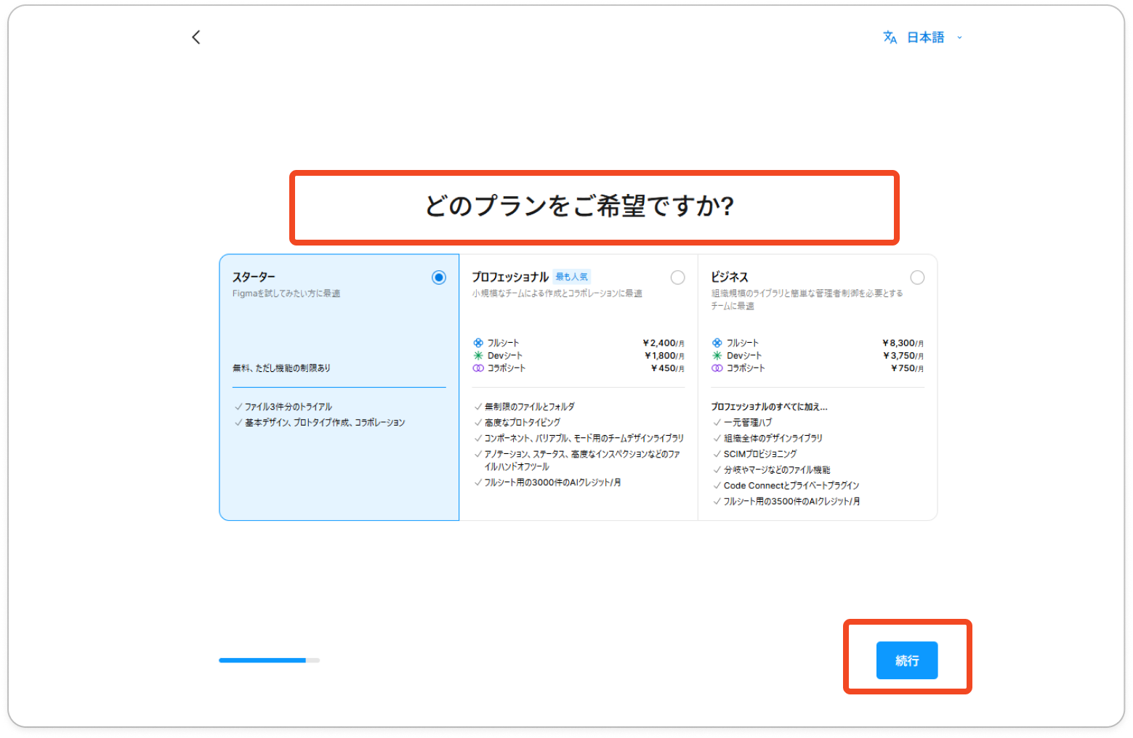Image resolution: width=1133 pixels, height=738 pixels.
Task: Click Professional plan Dev seat icon
Action: click(x=478, y=356)
